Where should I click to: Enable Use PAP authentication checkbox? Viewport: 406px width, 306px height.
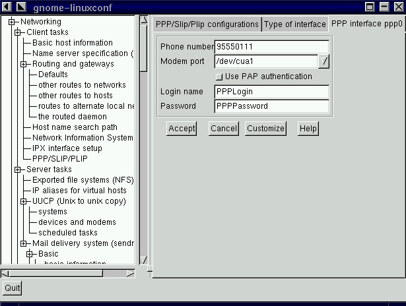(219, 77)
